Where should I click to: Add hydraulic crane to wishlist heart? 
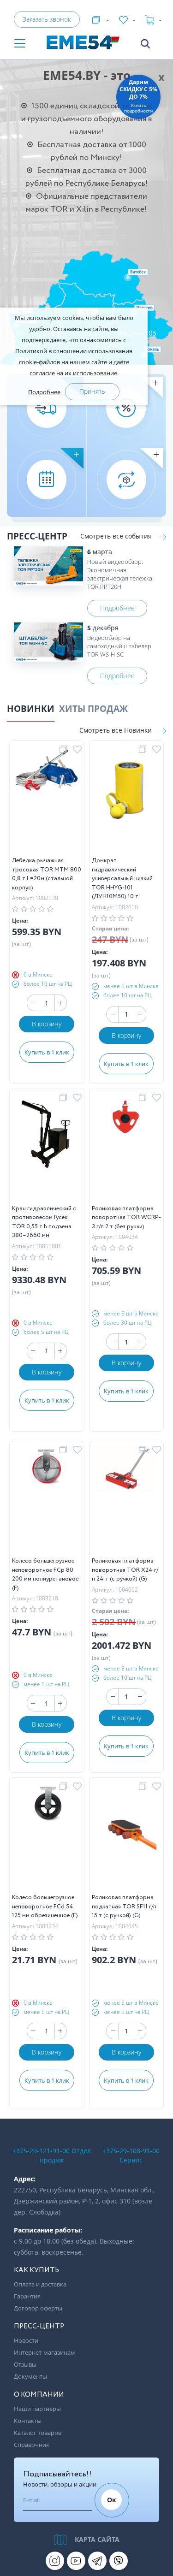tap(77, 1097)
